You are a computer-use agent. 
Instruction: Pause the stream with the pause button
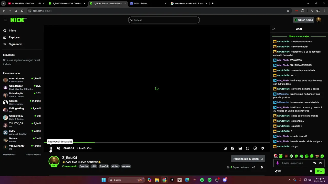click(51, 148)
